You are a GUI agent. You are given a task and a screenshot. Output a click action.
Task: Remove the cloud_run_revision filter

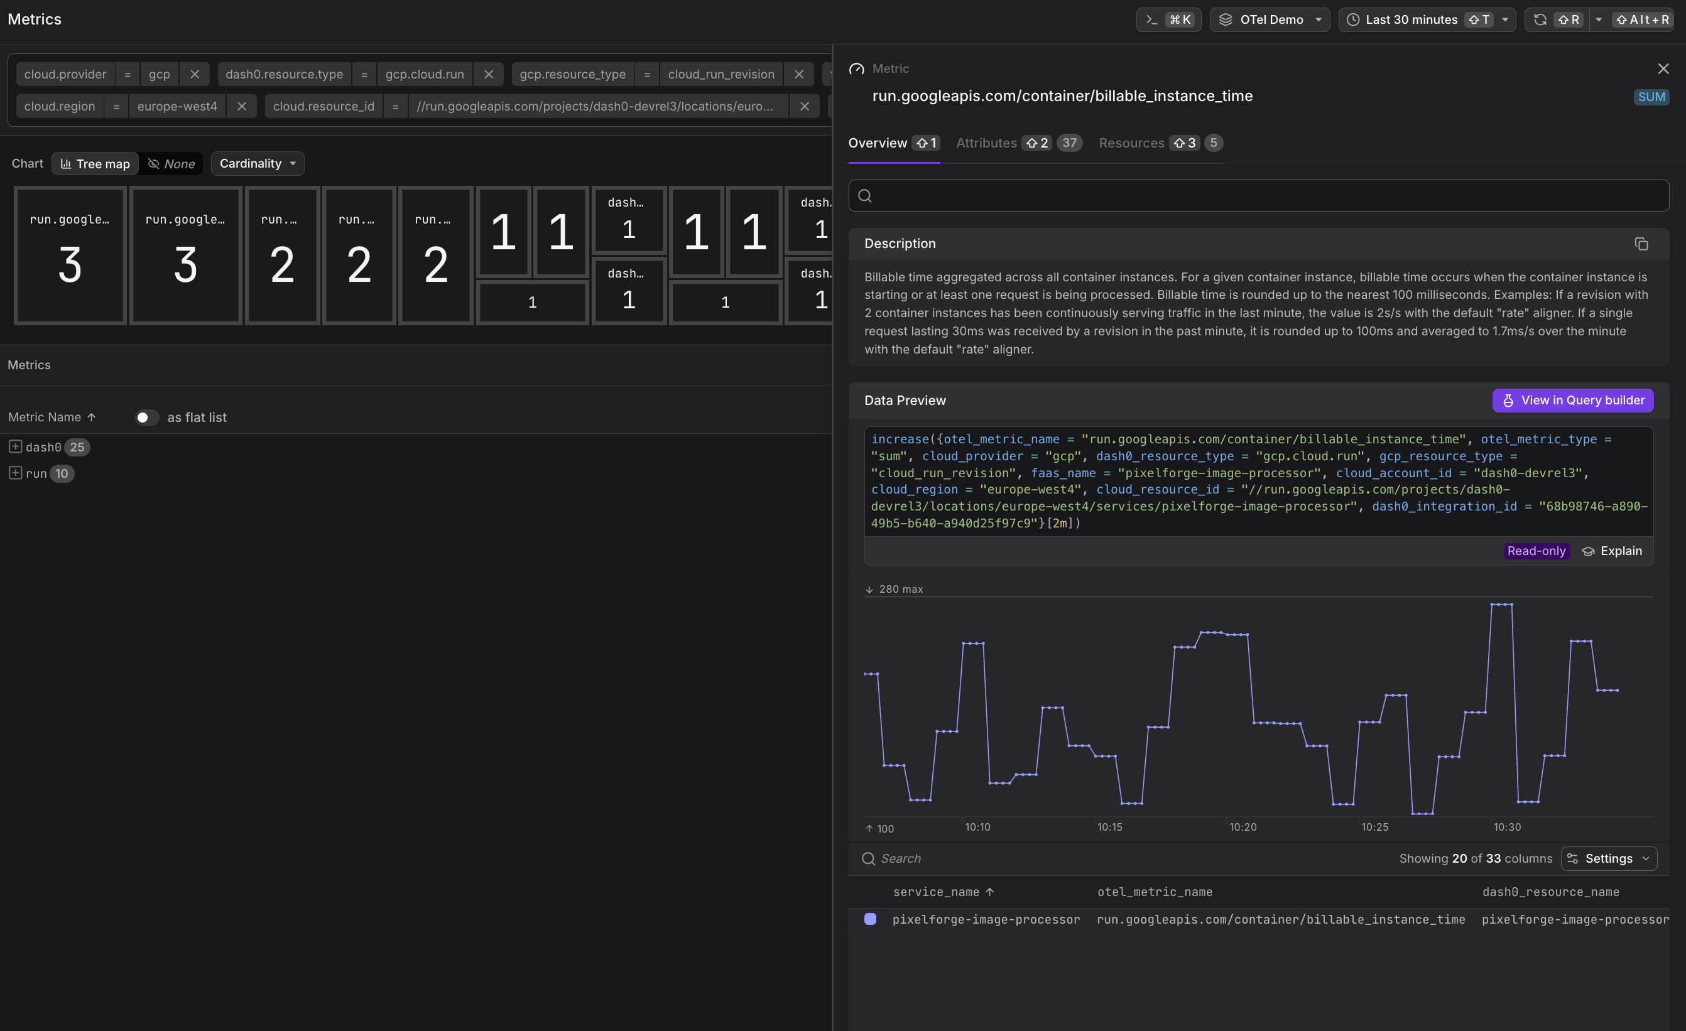pyautogui.click(x=798, y=74)
